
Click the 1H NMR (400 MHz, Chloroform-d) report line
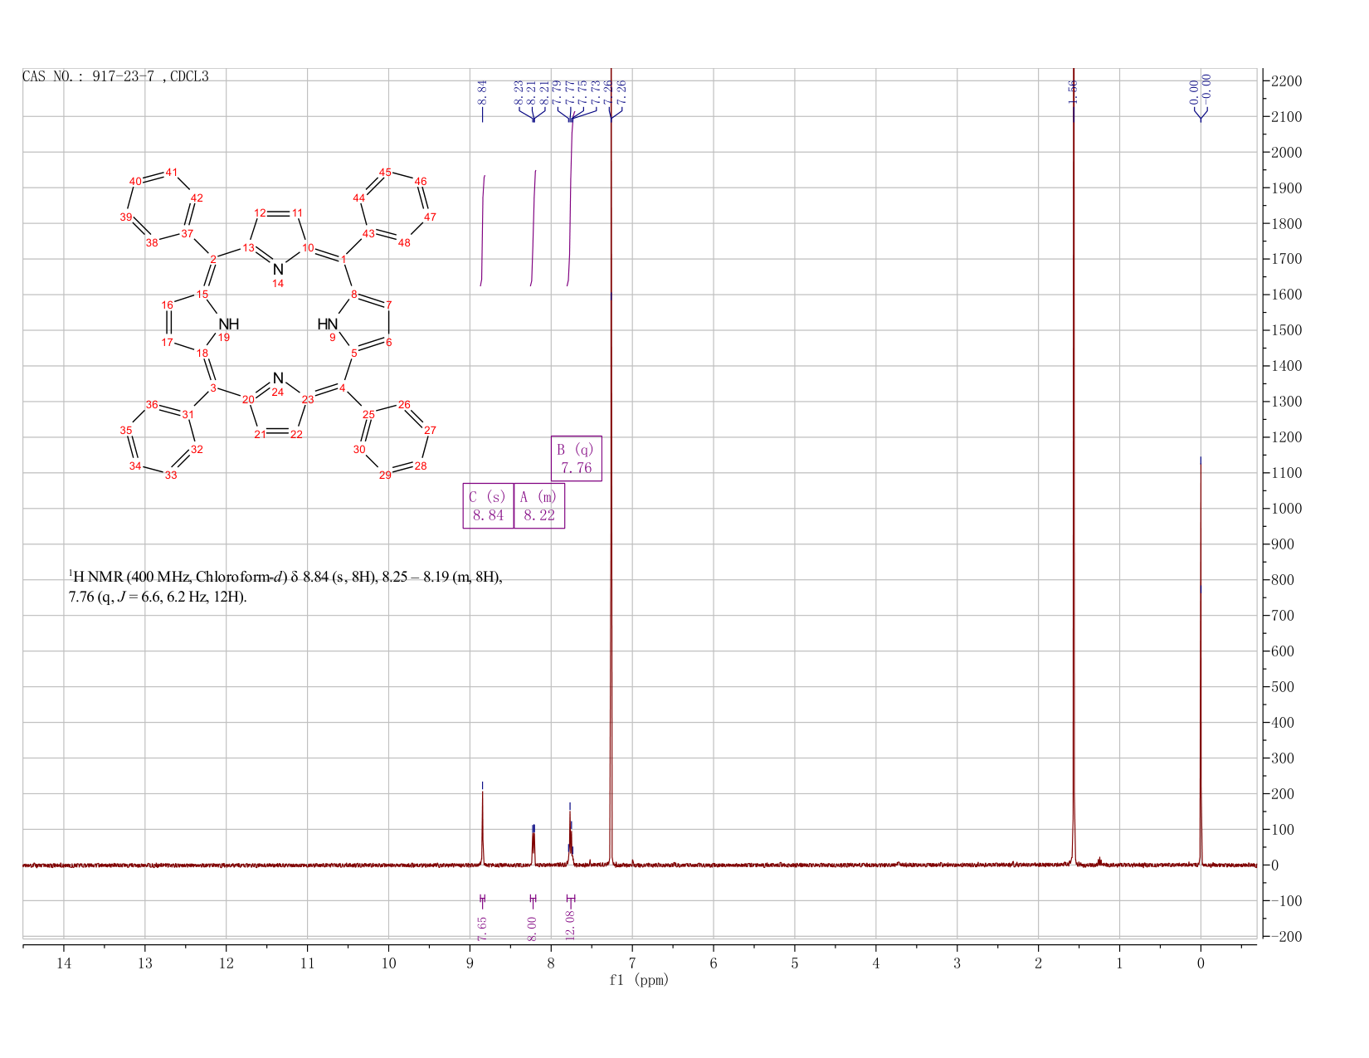click(285, 577)
